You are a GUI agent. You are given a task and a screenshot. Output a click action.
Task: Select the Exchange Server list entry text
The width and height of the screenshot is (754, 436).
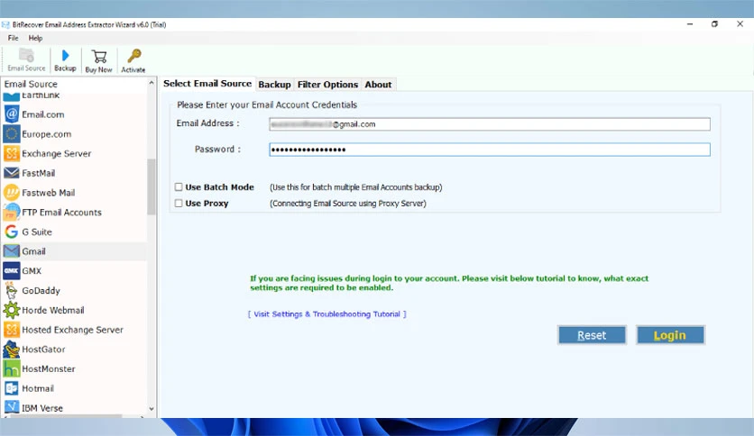tap(56, 154)
